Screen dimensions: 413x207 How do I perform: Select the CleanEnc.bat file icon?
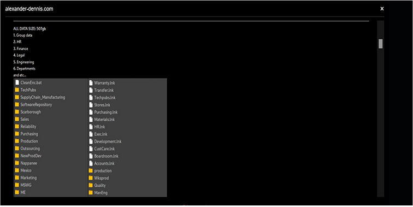click(17, 82)
